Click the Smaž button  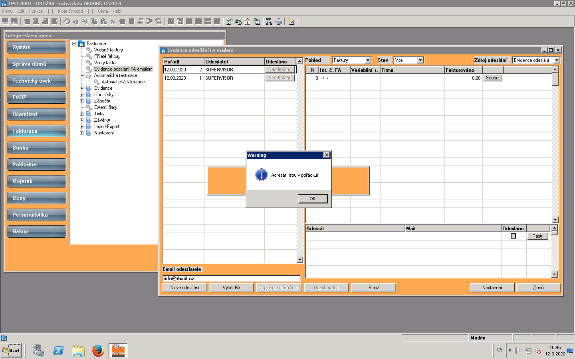point(374,288)
